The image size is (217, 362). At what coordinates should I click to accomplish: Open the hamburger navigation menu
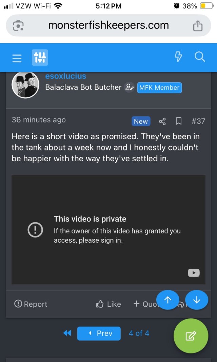(x=17, y=58)
